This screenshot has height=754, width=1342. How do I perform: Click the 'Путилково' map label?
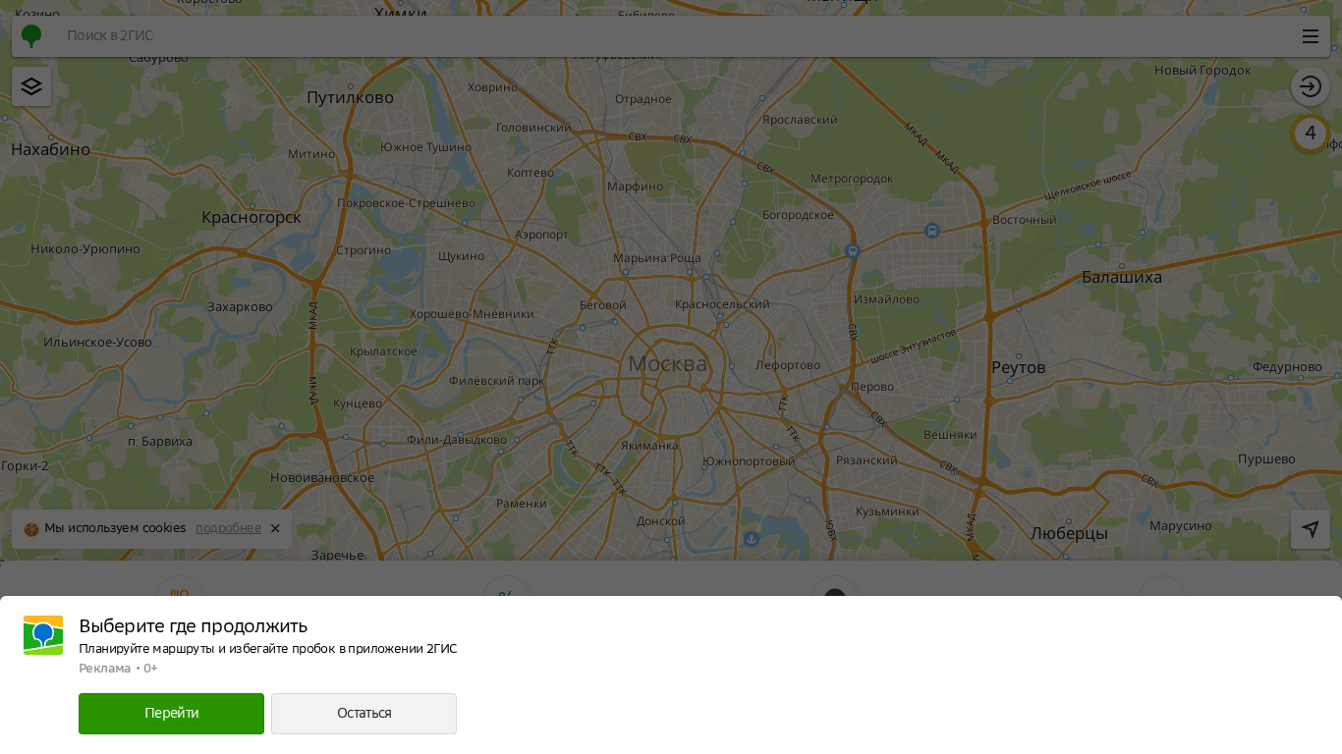[350, 97]
